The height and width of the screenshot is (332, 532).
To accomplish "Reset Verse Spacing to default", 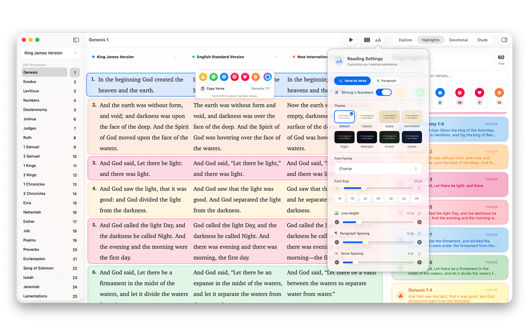I will [x=419, y=254].
